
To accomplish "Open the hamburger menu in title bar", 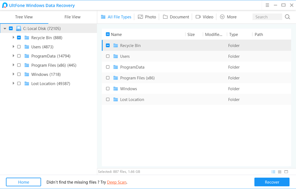I will click(x=267, y=5).
